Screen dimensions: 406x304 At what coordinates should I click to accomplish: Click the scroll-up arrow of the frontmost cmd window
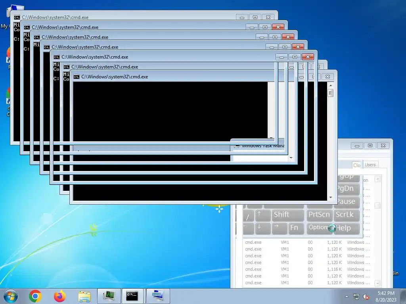(331, 85)
